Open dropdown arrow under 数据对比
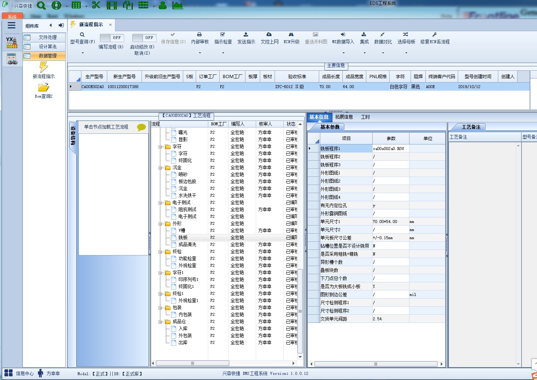This screenshot has height=380, width=537. tap(383, 53)
